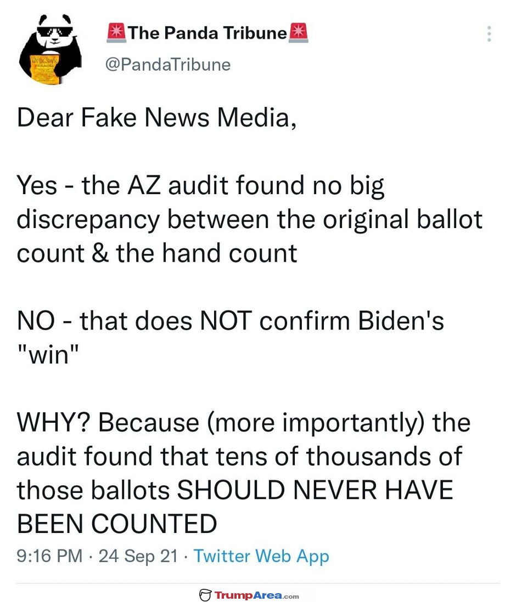Click the Twitter Web App source link
Viewport: 516px width, 602px height.
pyautogui.click(x=261, y=556)
